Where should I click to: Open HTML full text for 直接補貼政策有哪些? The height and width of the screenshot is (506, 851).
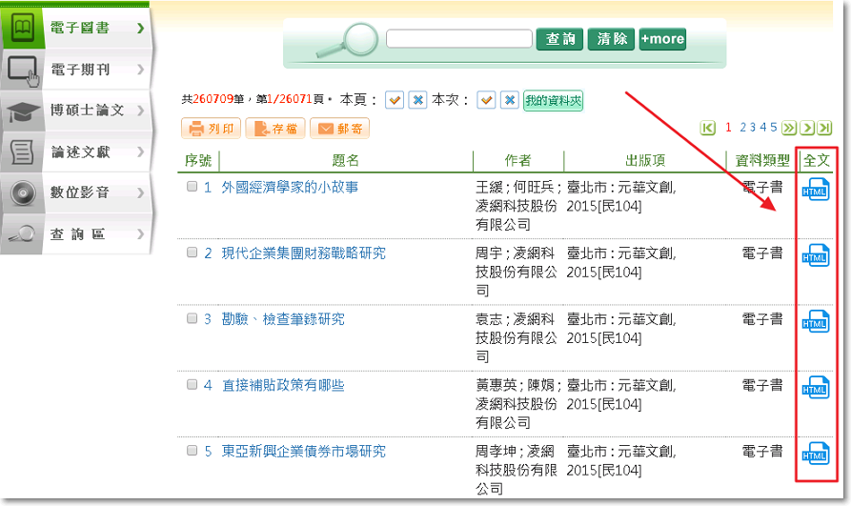(x=818, y=388)
